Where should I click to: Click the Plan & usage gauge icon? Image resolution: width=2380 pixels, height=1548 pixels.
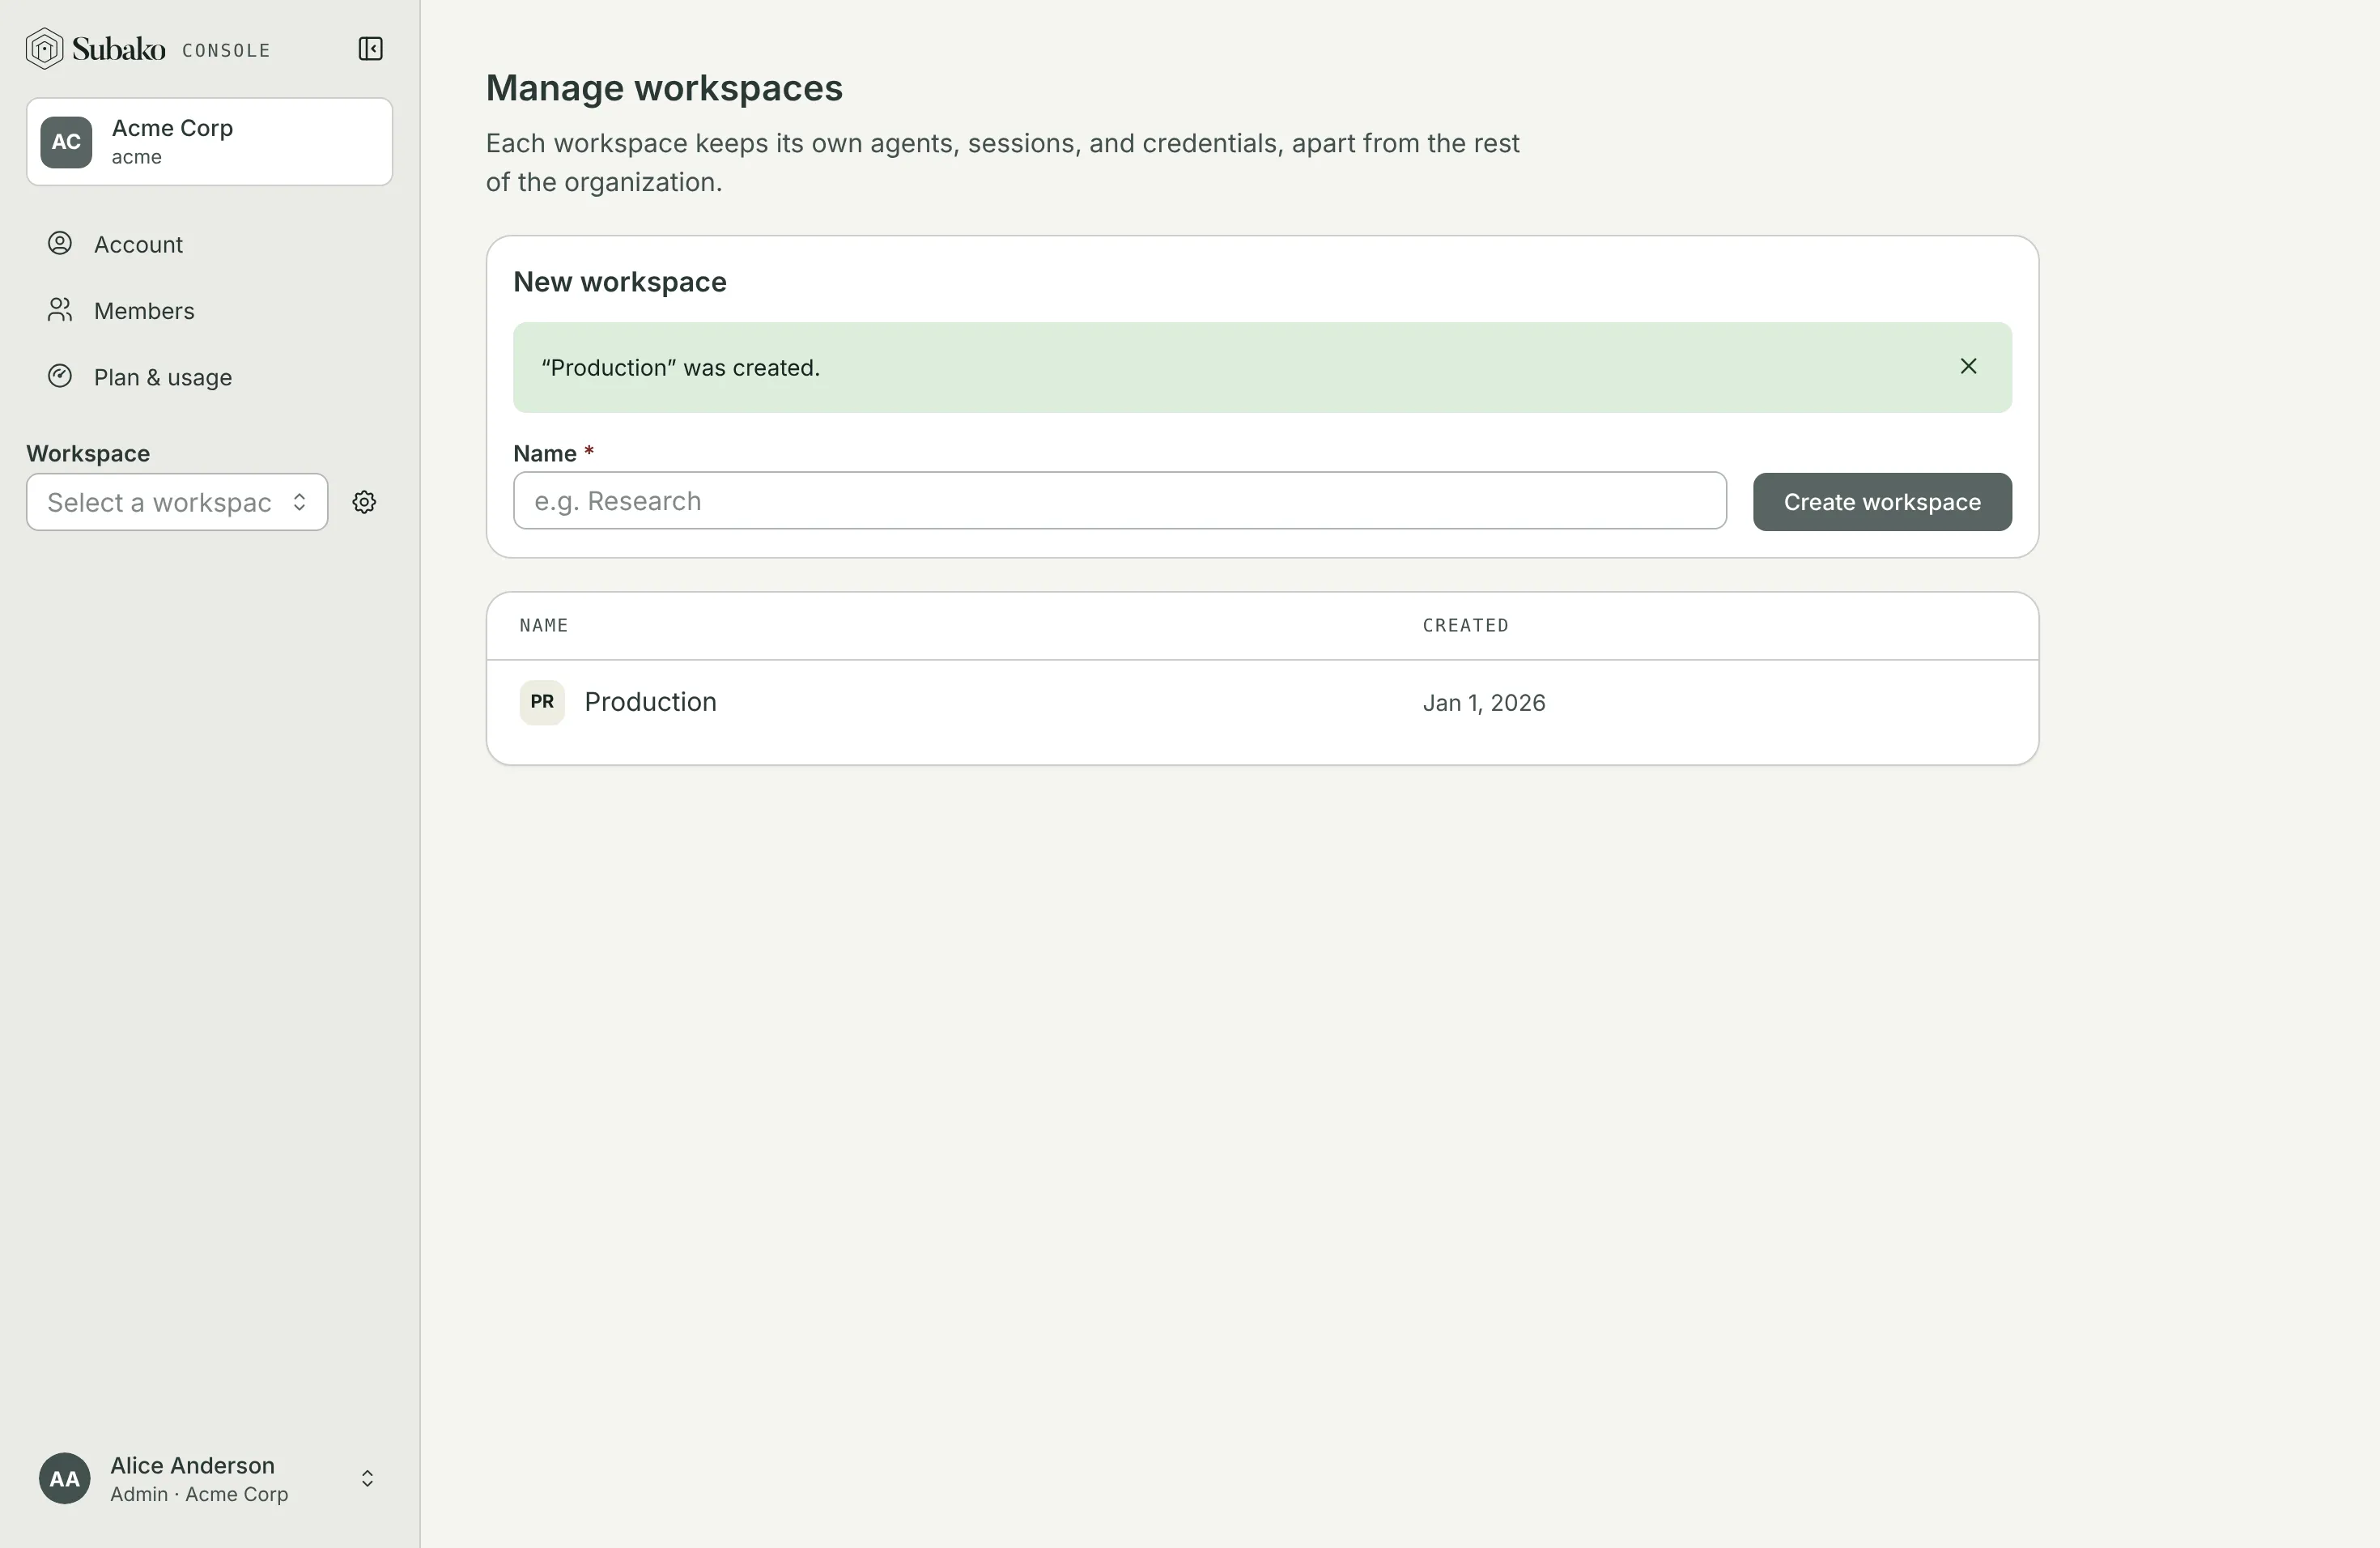(60, 377)
